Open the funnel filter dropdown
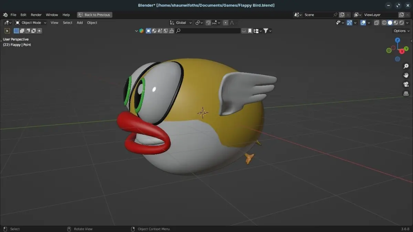 click(x=267, y=31)
